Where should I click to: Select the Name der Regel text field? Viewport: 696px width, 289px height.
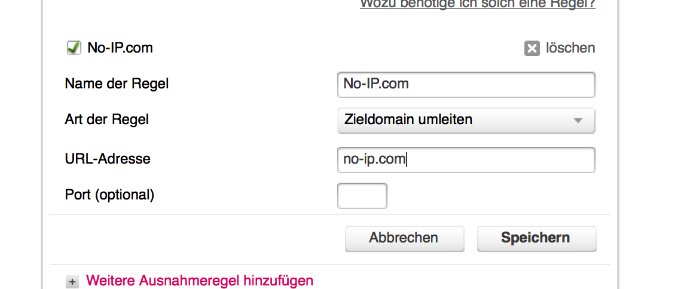[x=466, y=85]
